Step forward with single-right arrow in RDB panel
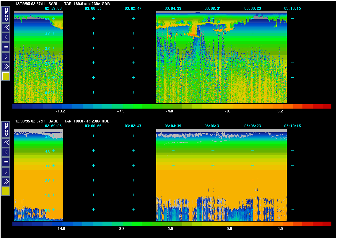Viewport: 337px width, 239px height. click(x=6, y=172)
